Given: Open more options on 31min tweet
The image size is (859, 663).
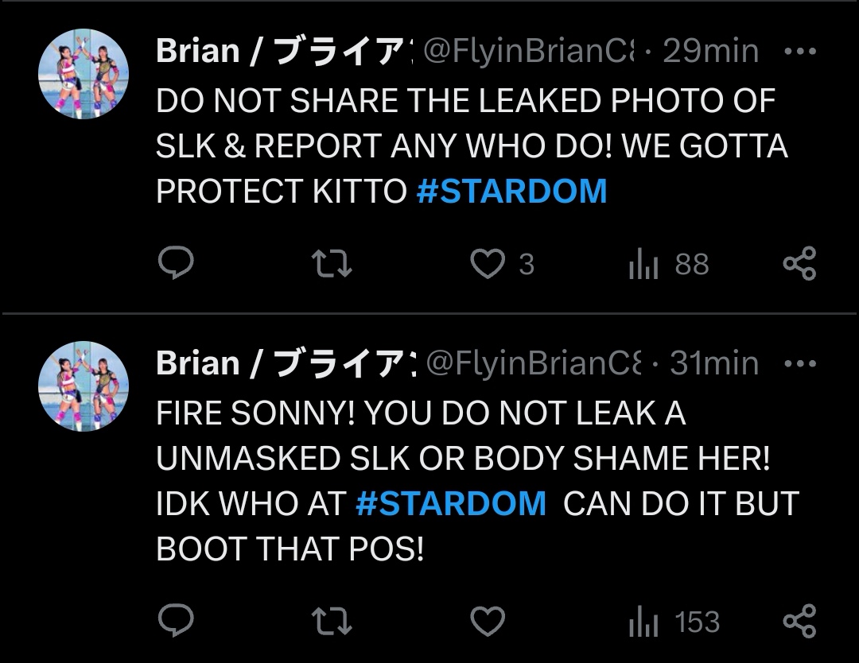Looking at the screenshot, I should pos(799,364).
